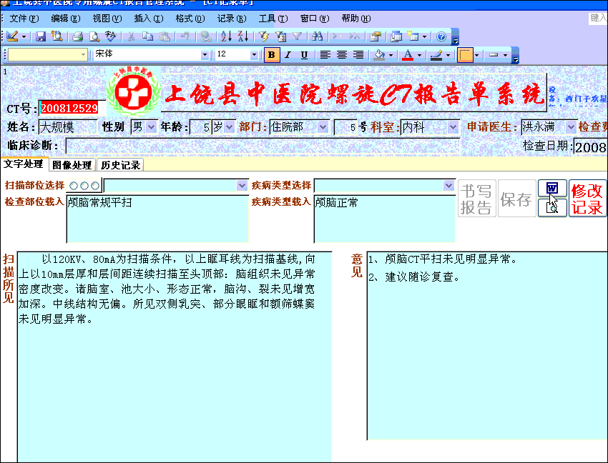
Task: Align text right icon
Action: coord(358,55)
